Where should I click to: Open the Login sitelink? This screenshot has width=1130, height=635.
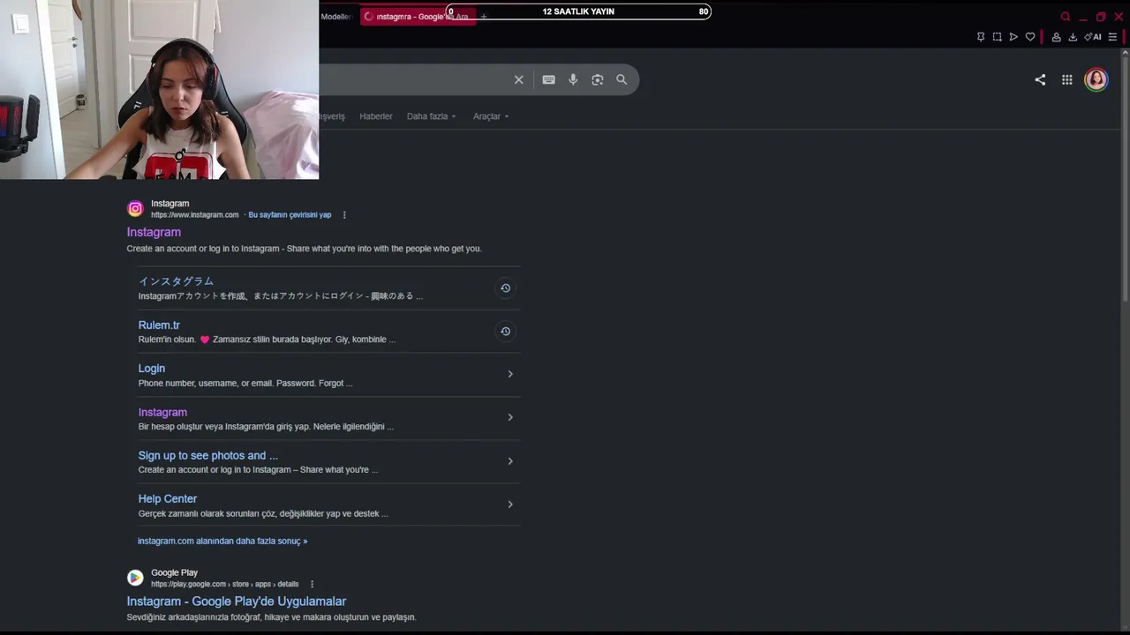[152, 369]
